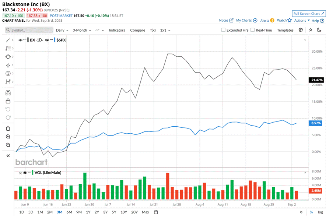Enable the Extended Hrs checkbox
Screen dimensions: 333x218
click(224, 30)
